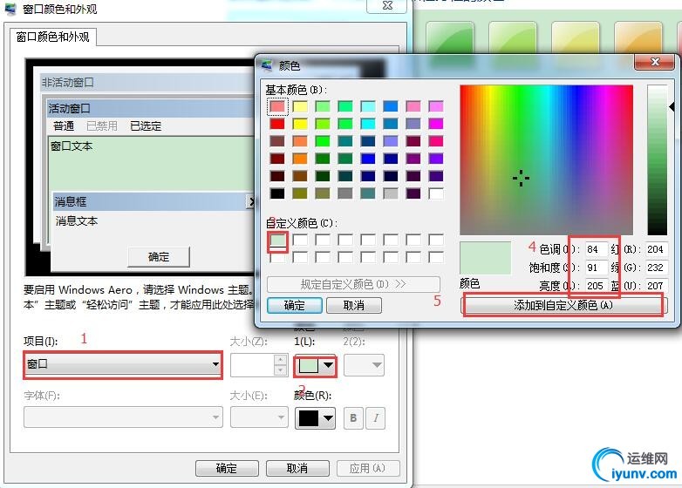Click 确定 in the 颜色 dialog
The width and height of the screenshot is (682, 488).
[295, 306]
